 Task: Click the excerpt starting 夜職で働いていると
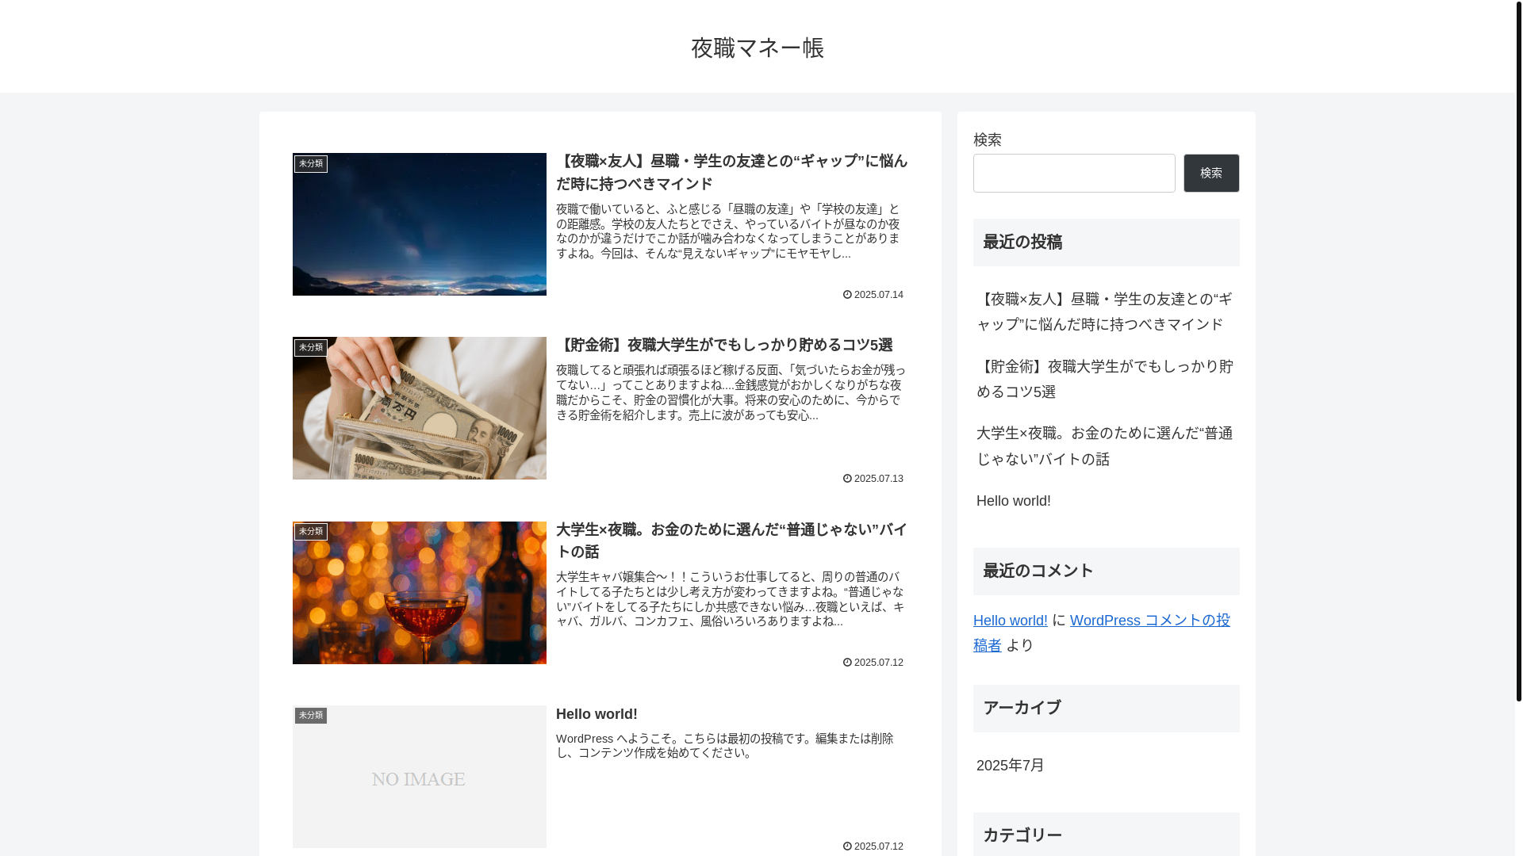728,231
